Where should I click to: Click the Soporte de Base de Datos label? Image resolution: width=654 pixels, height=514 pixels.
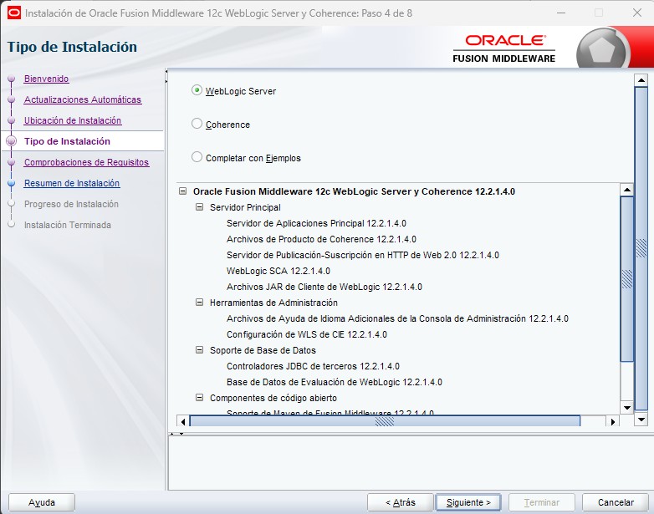(x=263, y=349)
